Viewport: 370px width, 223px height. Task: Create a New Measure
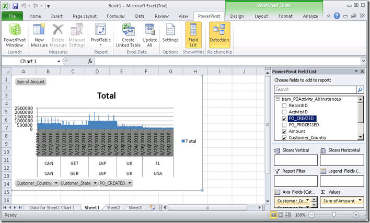coord(39,36)
